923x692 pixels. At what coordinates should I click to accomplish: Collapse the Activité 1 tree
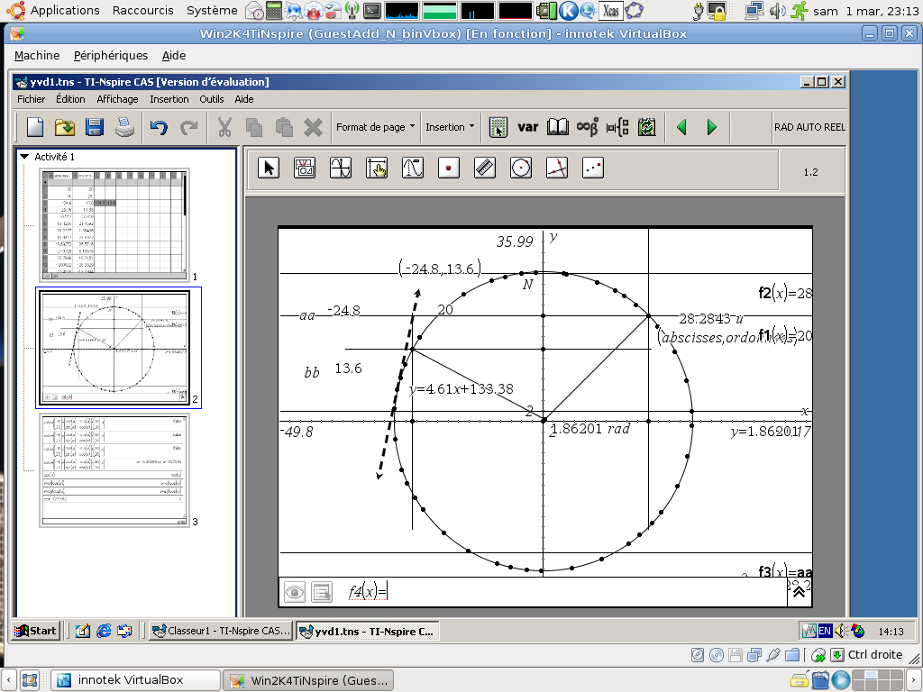tap(24, 157)
